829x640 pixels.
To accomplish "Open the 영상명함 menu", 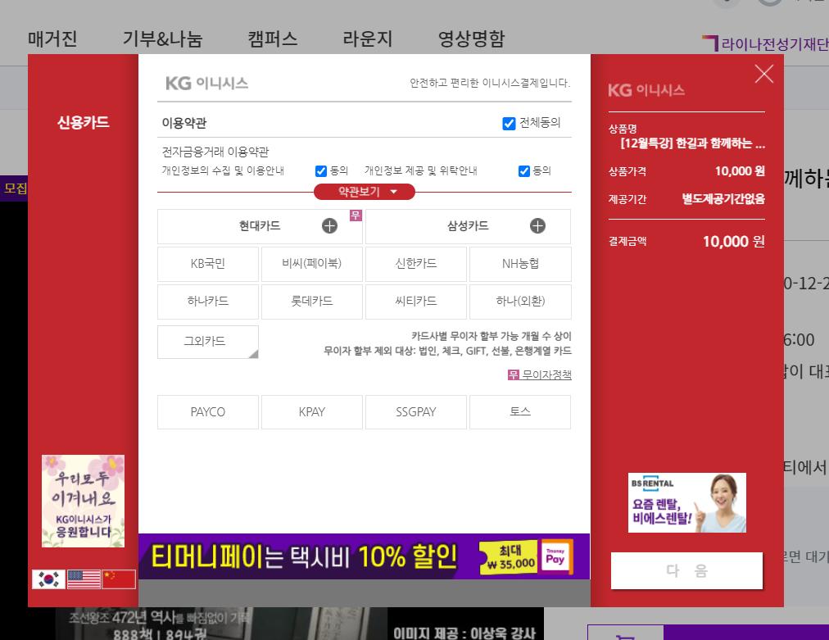I will [471, 39].
